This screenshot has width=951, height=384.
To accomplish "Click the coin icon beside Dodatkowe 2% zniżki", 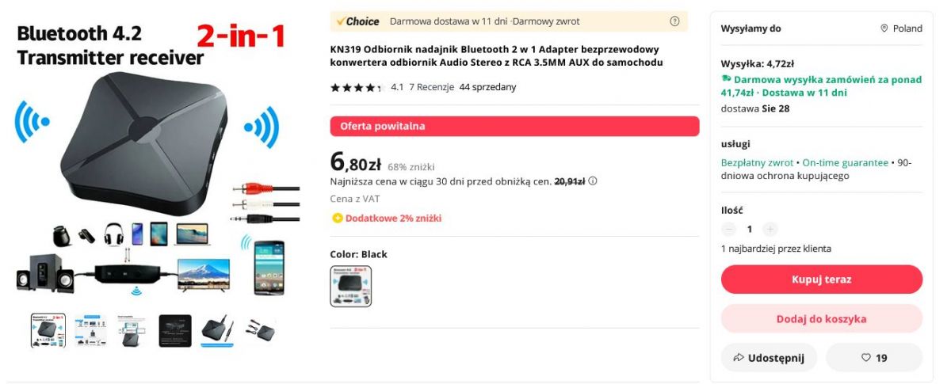I will point(338,219).
